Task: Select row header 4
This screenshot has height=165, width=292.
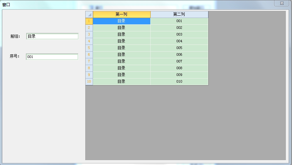Action: tap(89, 41)
